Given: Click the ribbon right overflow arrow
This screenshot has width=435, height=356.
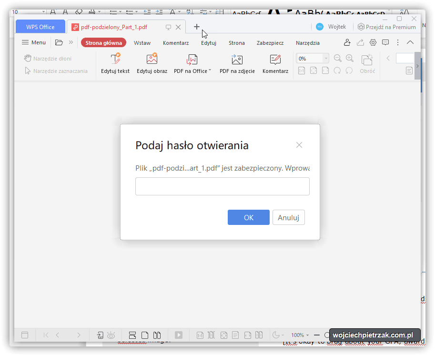Looking at the screenshot, I should (417, 66).
